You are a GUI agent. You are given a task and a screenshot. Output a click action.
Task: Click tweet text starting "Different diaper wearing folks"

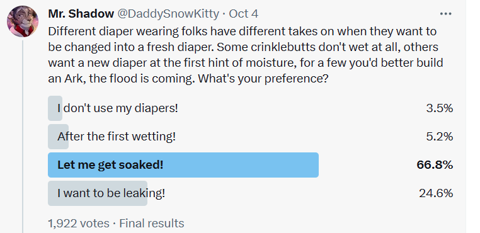246,55
